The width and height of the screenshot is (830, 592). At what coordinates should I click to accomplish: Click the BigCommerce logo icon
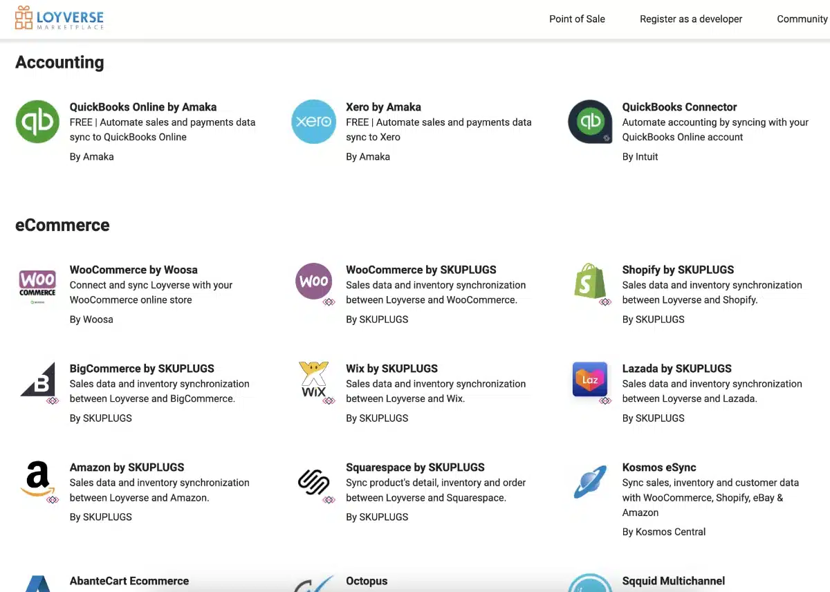click(x=37, y=380)
